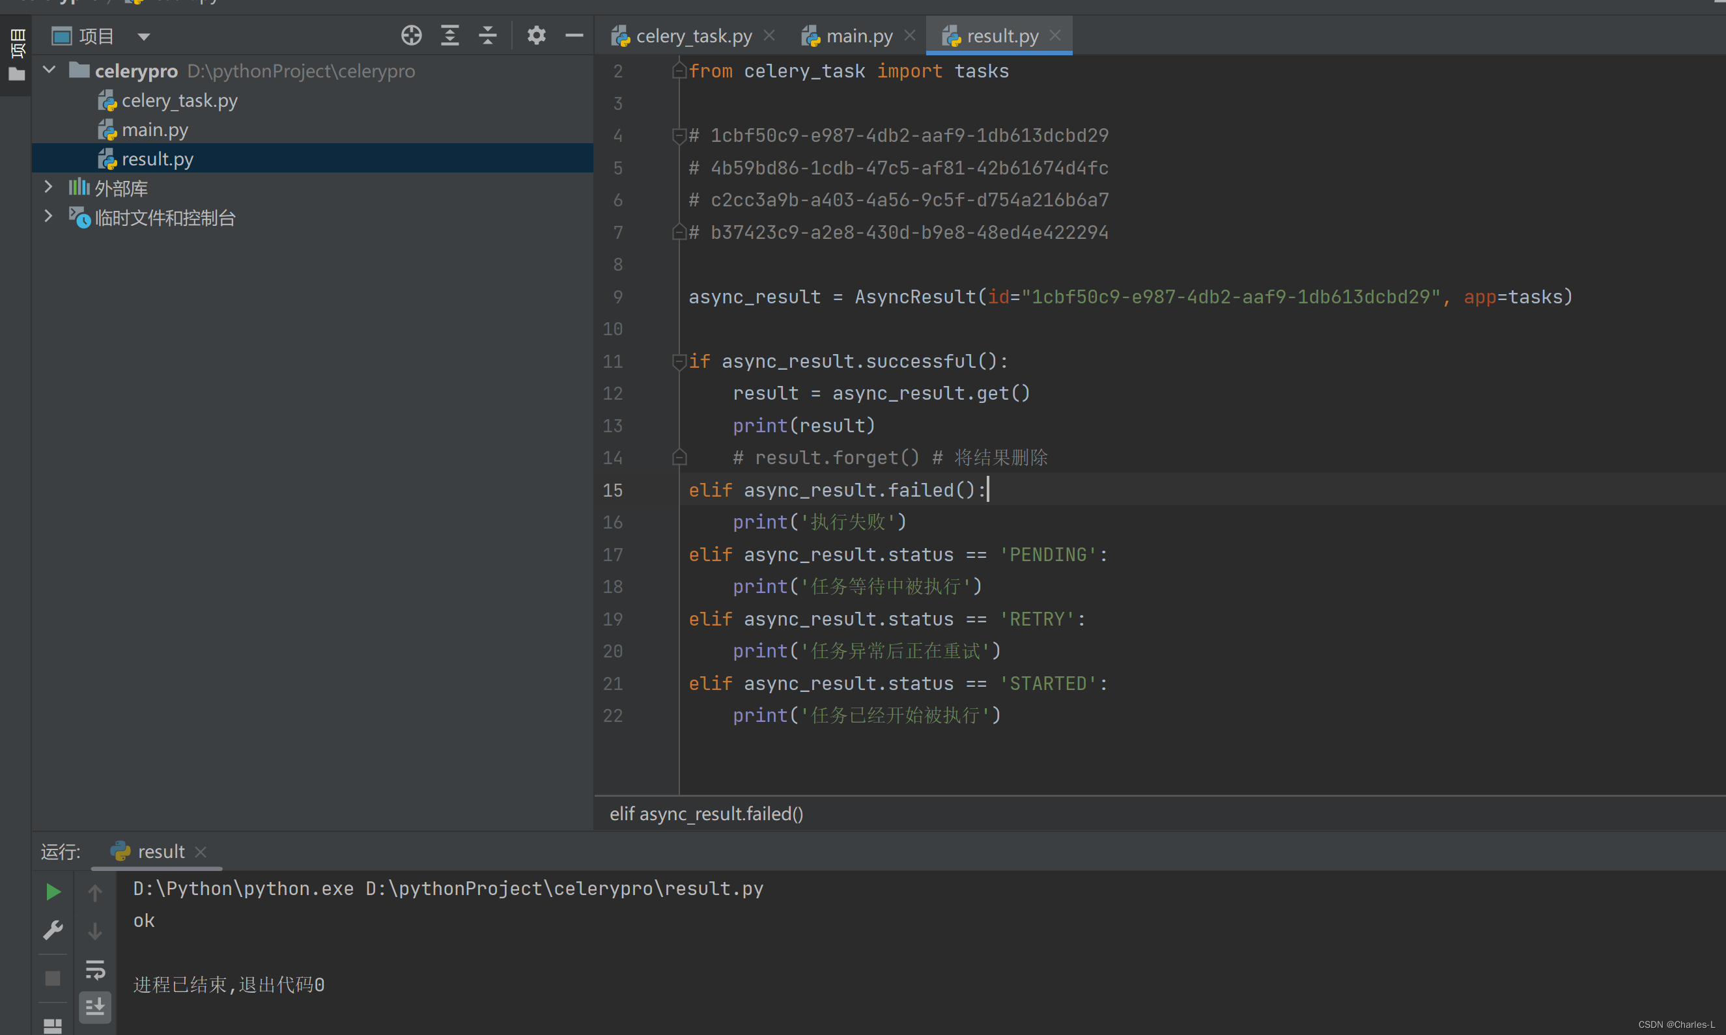Open project panel settings gear

[x=536, y=36]
